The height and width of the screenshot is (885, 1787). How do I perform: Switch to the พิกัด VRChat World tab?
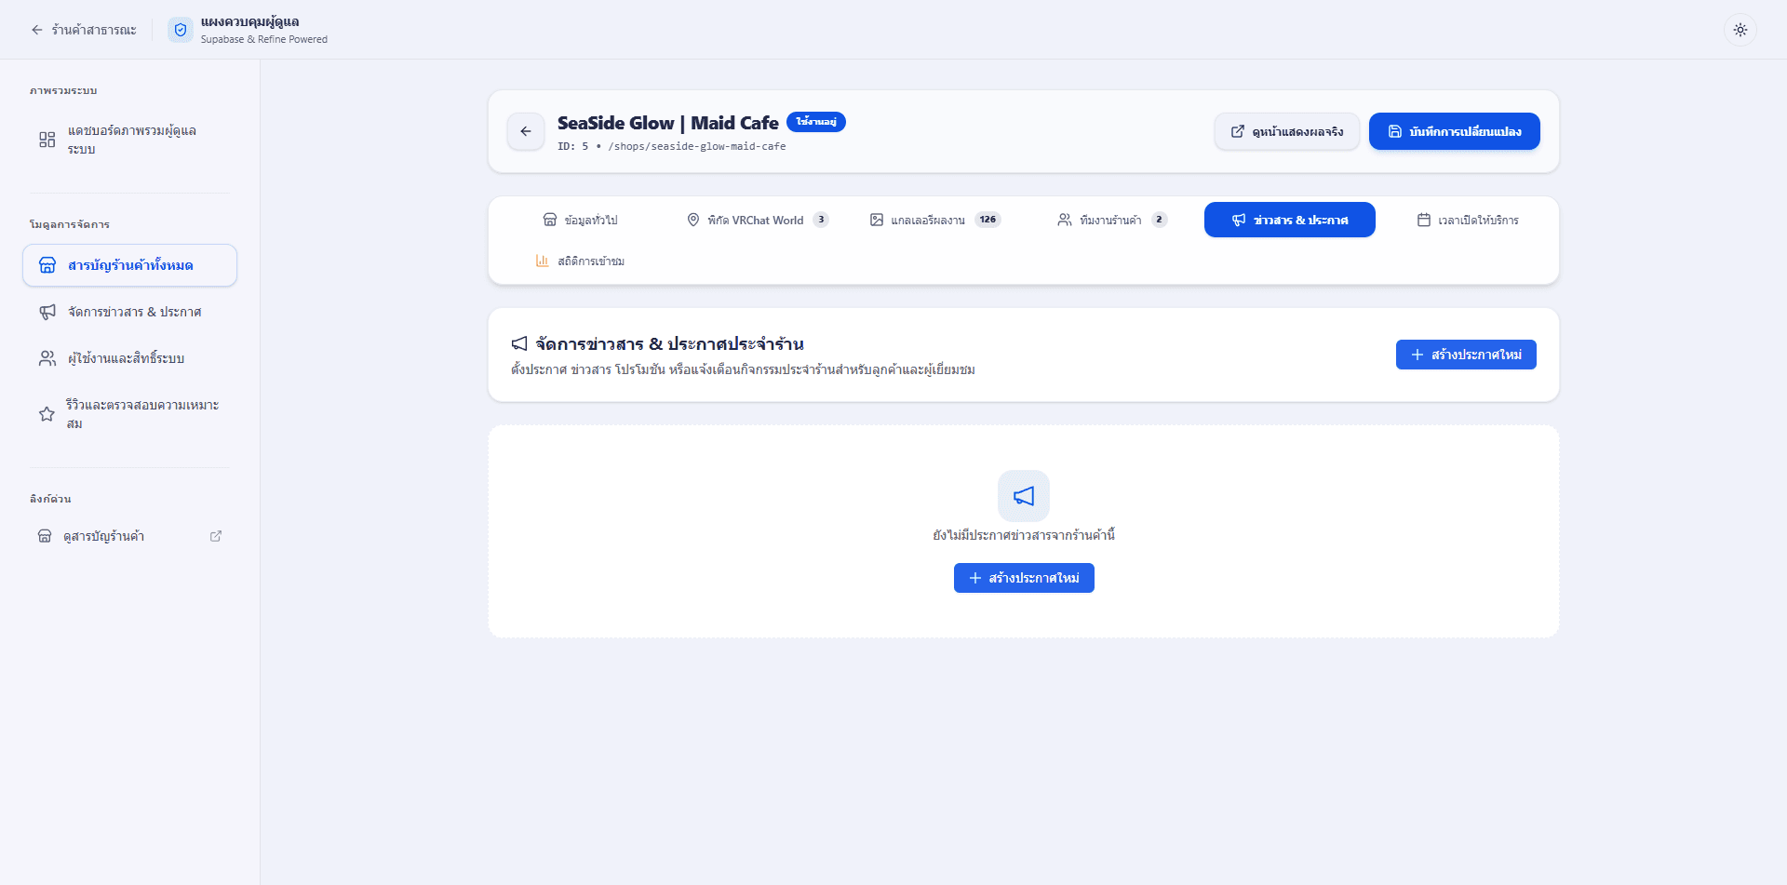pos(757,220)
